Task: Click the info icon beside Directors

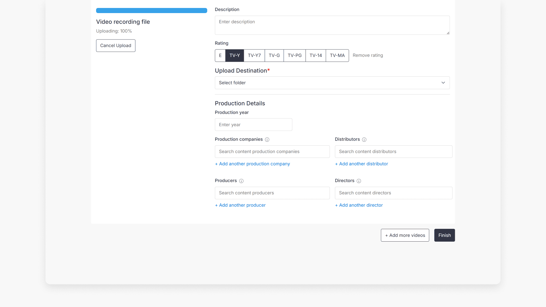Action: [x=359, y=181]
